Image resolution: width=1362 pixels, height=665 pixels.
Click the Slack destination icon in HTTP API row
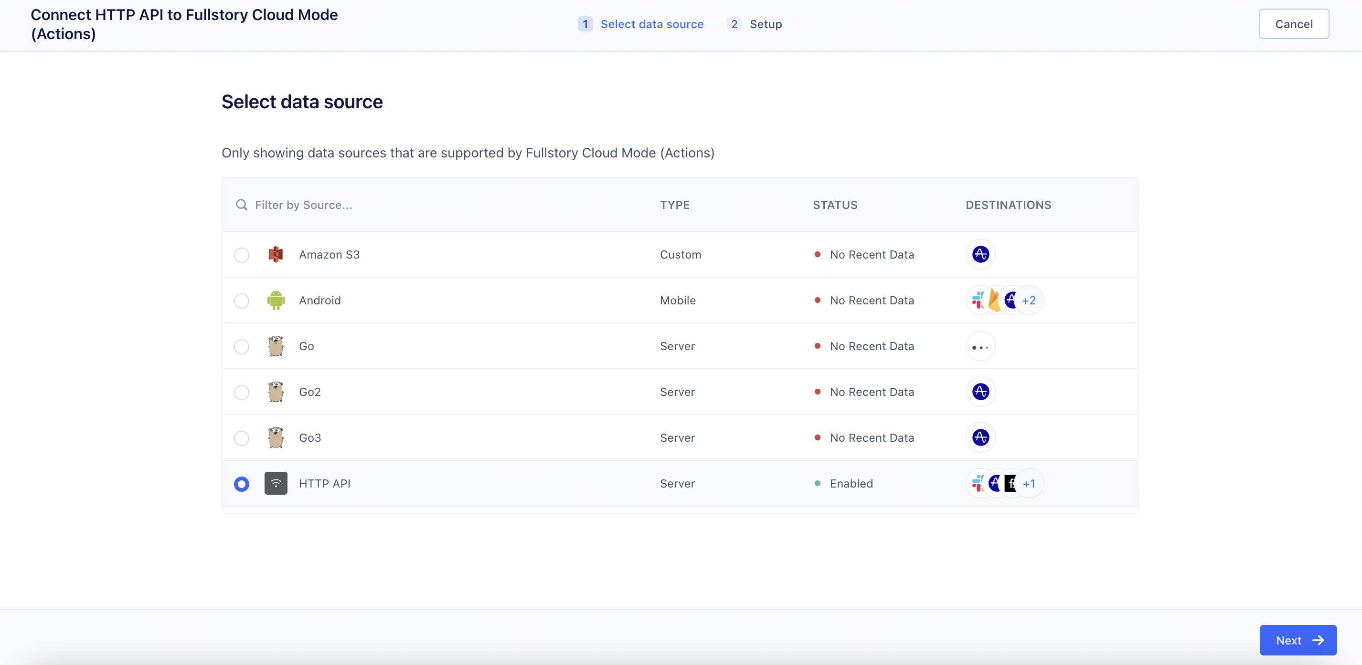(x=978, y=483)
